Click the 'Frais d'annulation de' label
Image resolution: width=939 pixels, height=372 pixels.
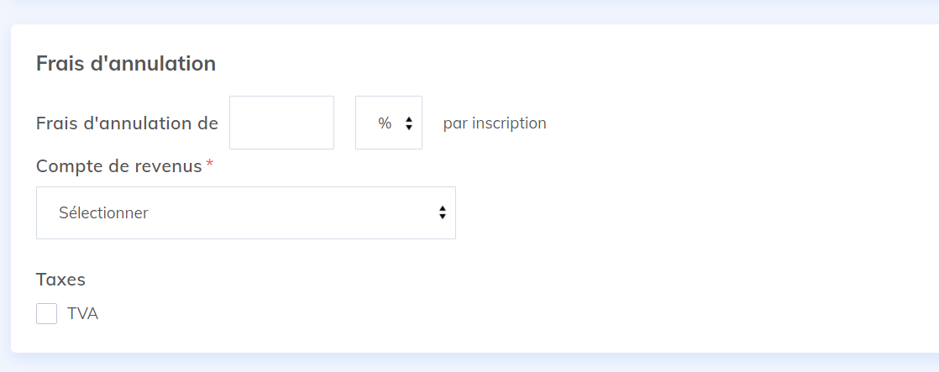(127, 123)
